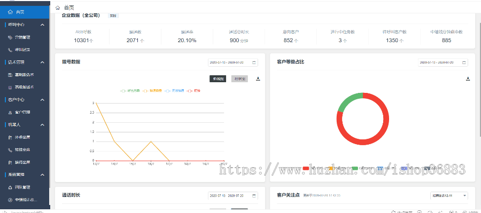Open 营销管理 in the sidebar
The image size is (481, 213).
[22, 37]
